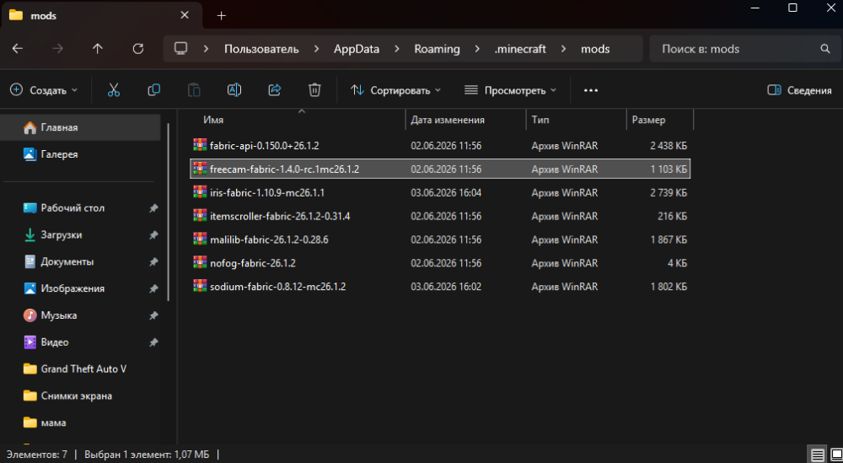Image resolution: width=843 pixels, height=463 pixels.
Task: Expand chevron after .minecraft in address bar
Action: click(x=563, y=49)
